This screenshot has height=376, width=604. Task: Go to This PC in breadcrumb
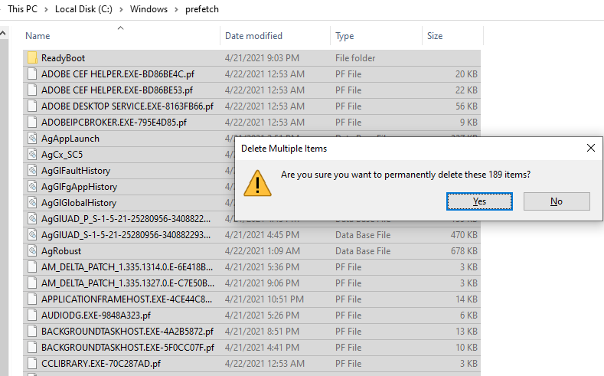pyautogui.click(x=22, y=9)
